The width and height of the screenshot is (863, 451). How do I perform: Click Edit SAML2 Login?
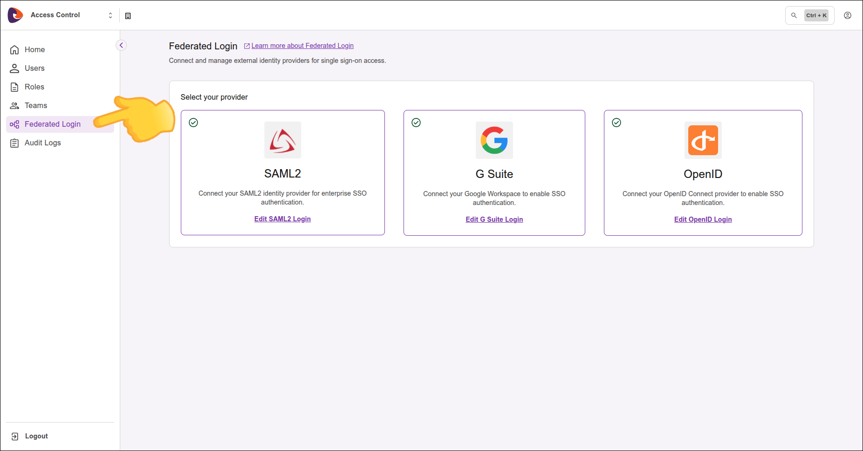[x=282, y=219]
